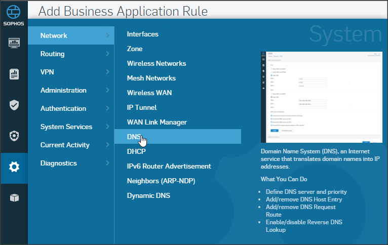
Task: Click the Sophos logo icon
Action: (x=14, y=12)
